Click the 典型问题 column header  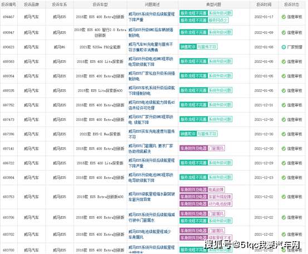(x=214, y=4)
